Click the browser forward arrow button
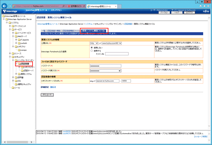 (x=10, y=6)
